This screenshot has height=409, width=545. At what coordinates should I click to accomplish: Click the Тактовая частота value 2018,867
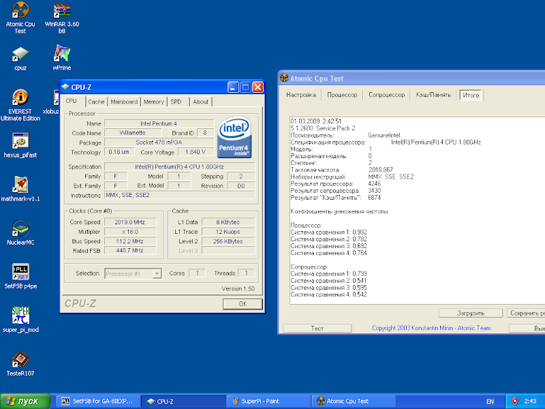pyautogui.click(x=381, y=170)
